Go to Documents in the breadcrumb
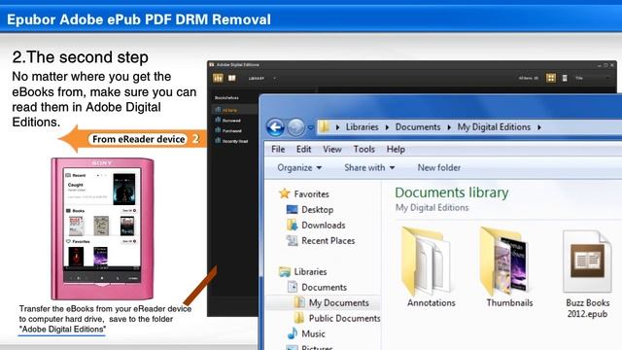The image size is (622, 350). [418, 127]
